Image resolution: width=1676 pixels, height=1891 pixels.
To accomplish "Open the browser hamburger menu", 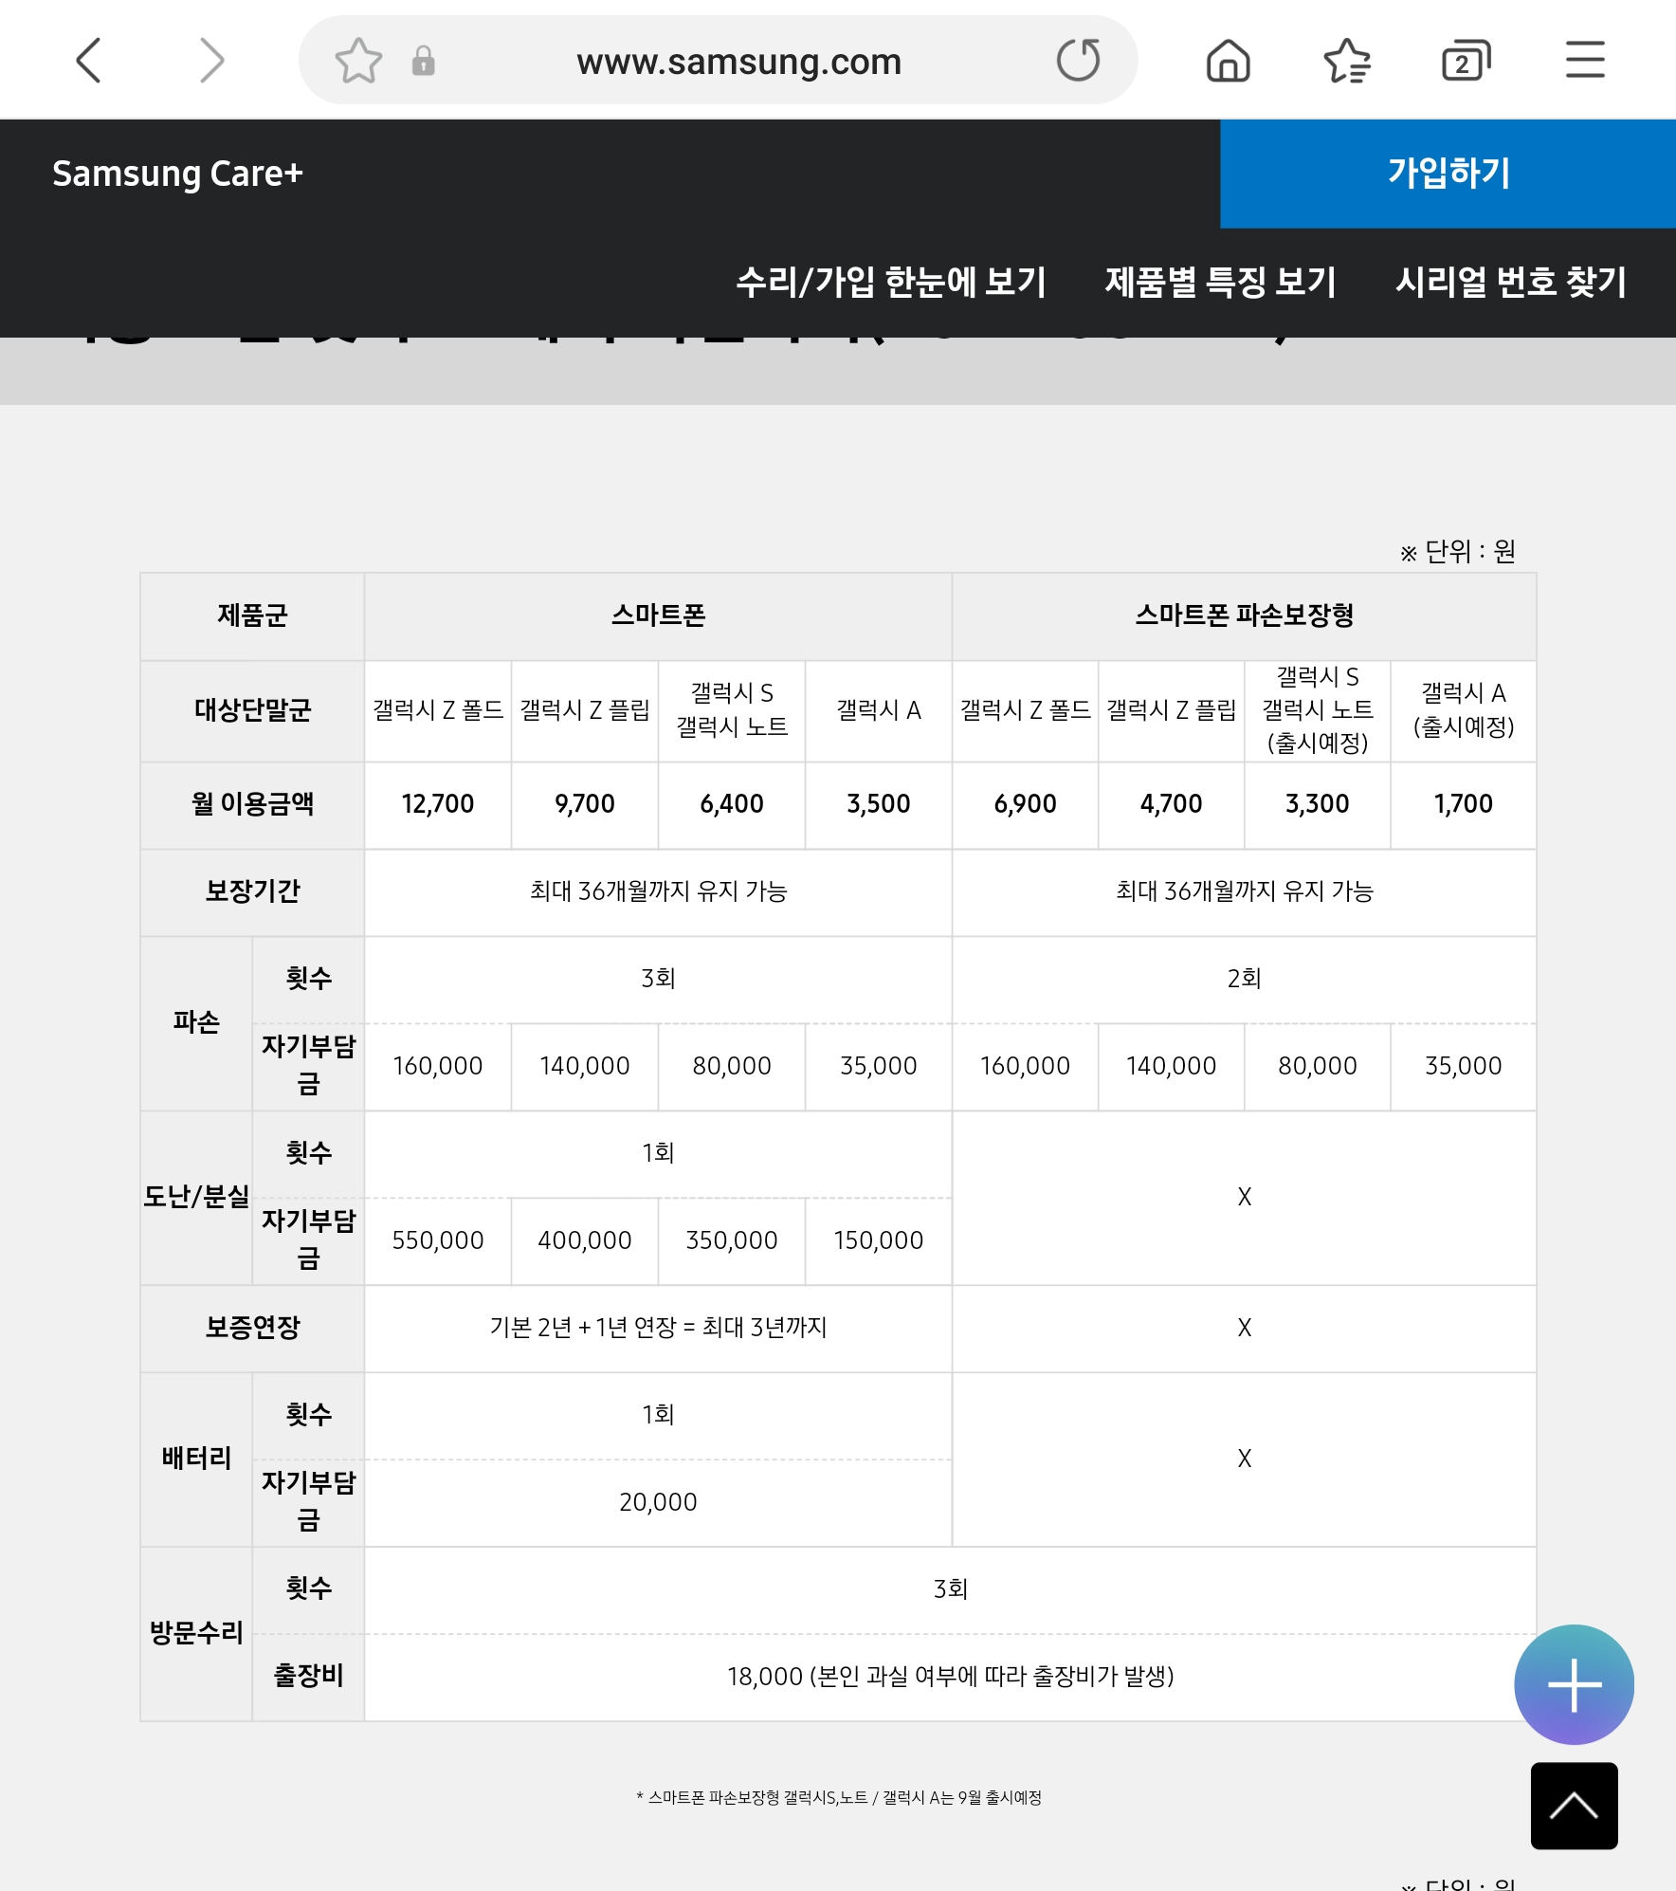I will (x=1584, y=60).
